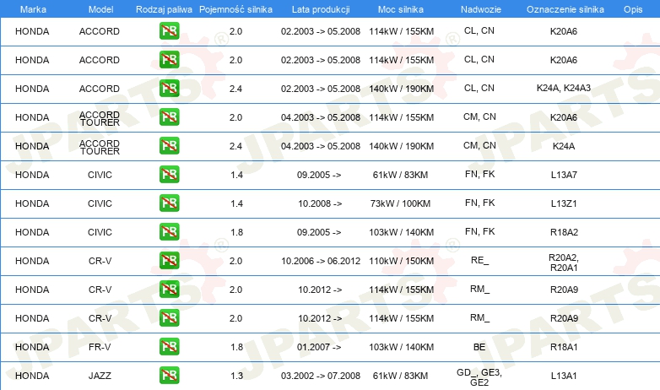Click the fuel icon in the Civic 1.8 R18A2 row
The height and width of the screenshot is (390, 660).
169,231
